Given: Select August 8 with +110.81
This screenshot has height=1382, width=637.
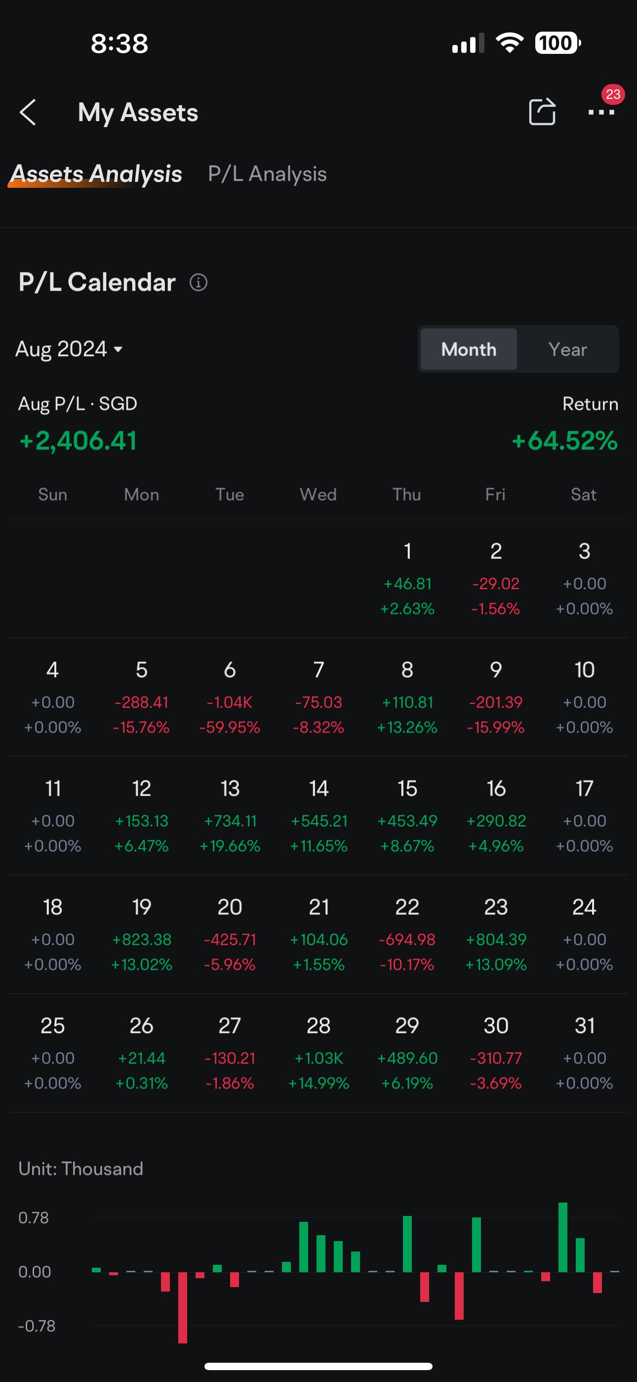Looking at the screenshot, I should 407,698.
